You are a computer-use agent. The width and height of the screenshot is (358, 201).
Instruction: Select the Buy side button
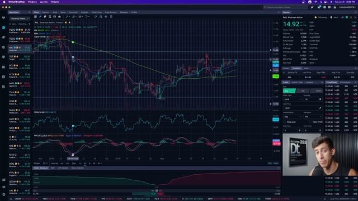tap(289, 91)
